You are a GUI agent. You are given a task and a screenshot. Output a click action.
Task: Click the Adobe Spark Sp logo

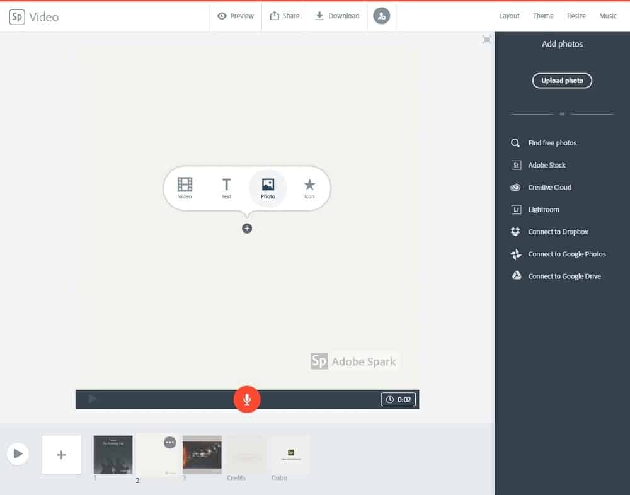[x=17, y=17]
